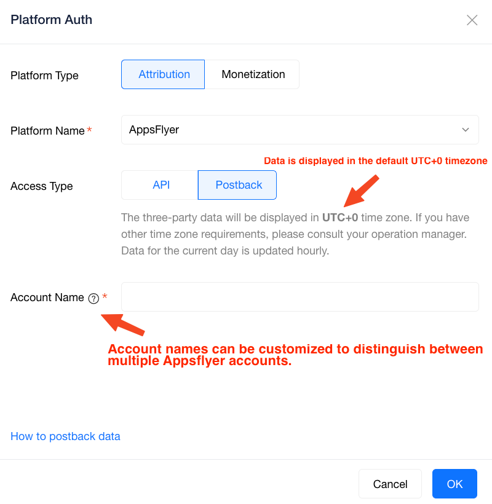This screenshot has width=492, height=504.
Task: Confirm the form with OK
Action: (x=454, y=484)
